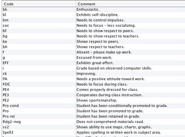Select 'Comes properly dressed for class.'
The width and height of the screenshot is (185, 137).
click(107, 90)
